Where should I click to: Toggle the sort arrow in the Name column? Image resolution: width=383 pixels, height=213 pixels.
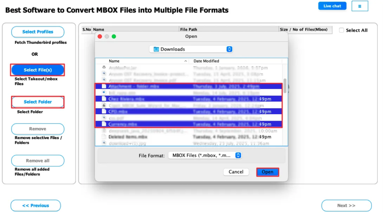(x=185, y=61)
